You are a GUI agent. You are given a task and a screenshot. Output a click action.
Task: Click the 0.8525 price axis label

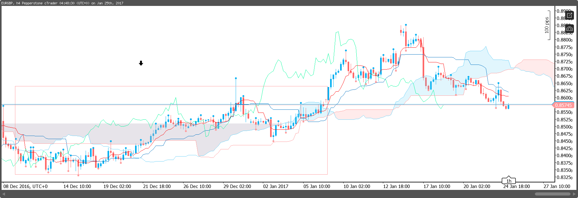point(565,120)
